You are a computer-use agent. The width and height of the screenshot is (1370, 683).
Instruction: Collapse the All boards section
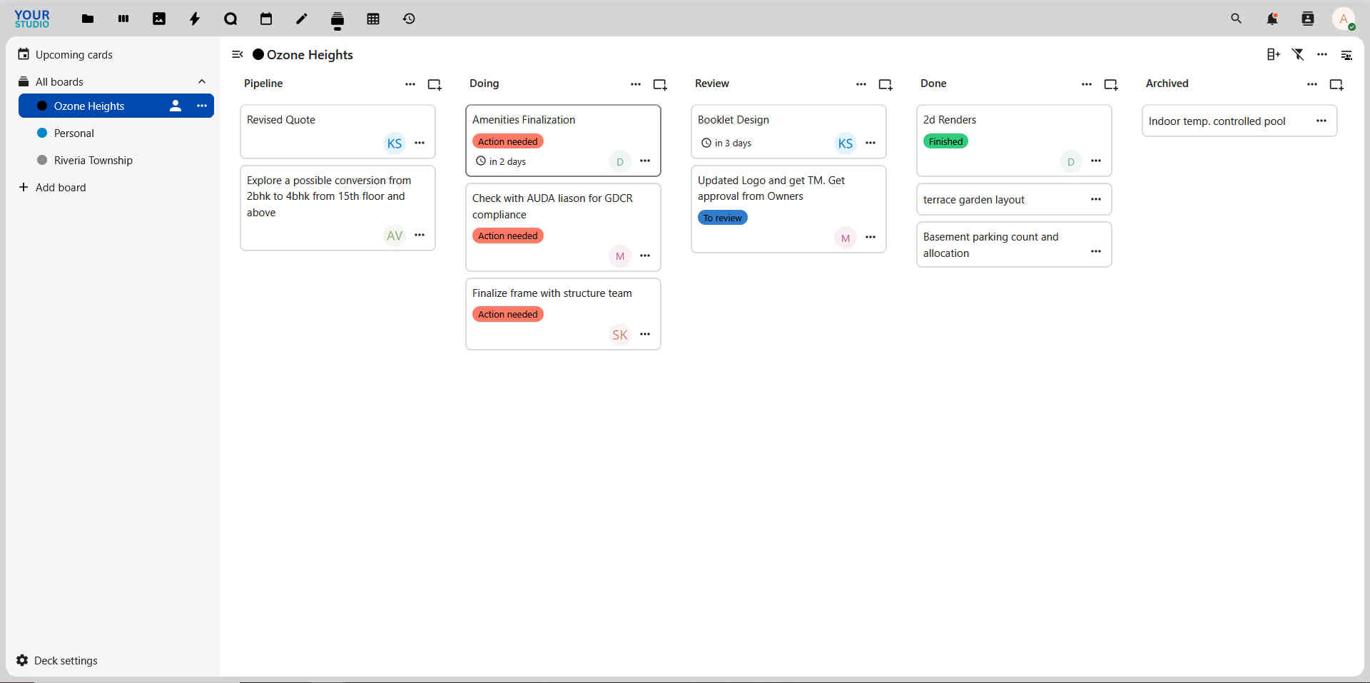202,82
